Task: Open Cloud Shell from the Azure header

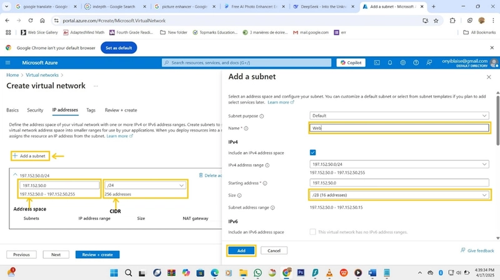Action: (377, 63)
